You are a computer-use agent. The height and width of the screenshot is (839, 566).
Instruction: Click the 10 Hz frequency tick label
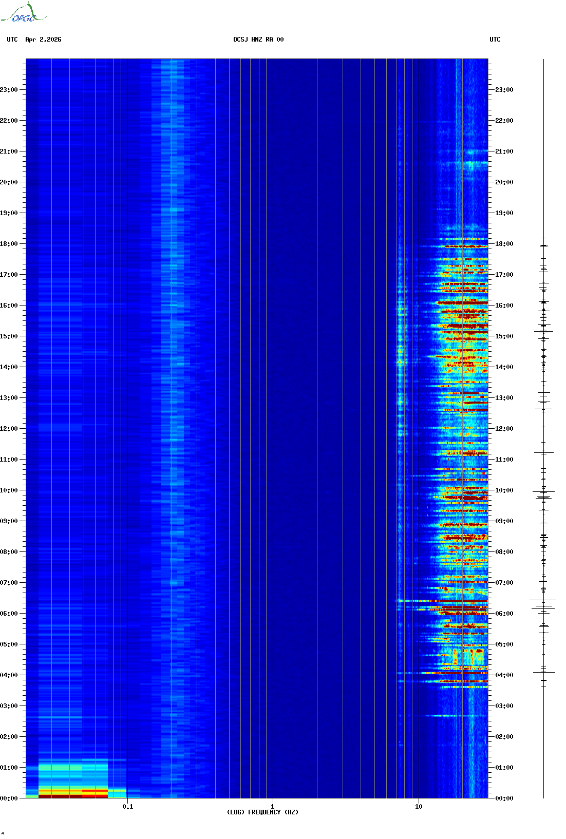[x=419, y=806]
